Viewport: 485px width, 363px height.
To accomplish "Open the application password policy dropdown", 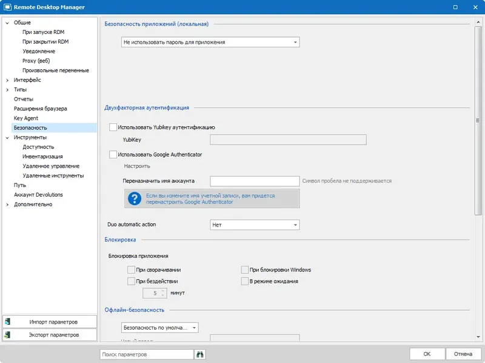I will (296, 42).
